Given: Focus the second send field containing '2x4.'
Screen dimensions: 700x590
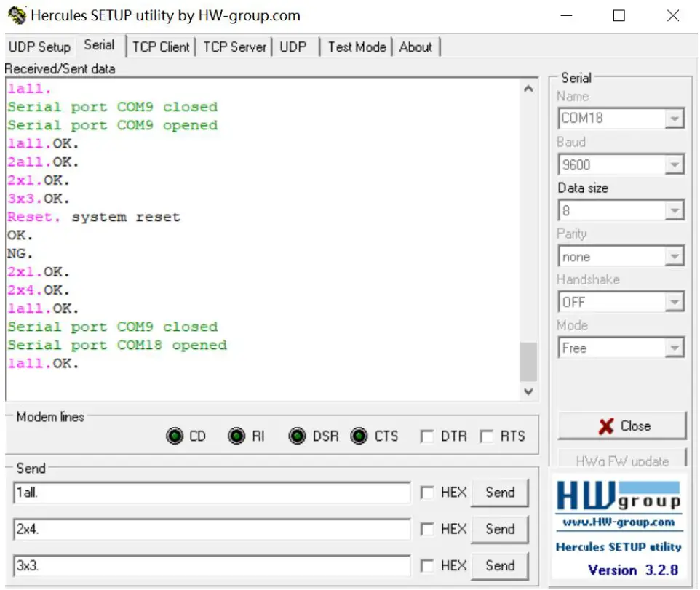Looking at the screenshot, I should 212,529.
